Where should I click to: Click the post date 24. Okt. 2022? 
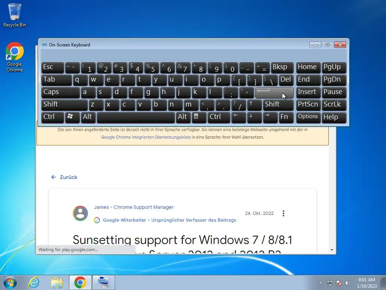click(259, 213)
